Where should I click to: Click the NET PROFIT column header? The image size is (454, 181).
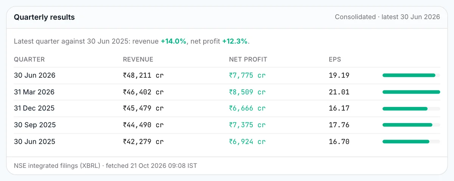tap(248, 59)
